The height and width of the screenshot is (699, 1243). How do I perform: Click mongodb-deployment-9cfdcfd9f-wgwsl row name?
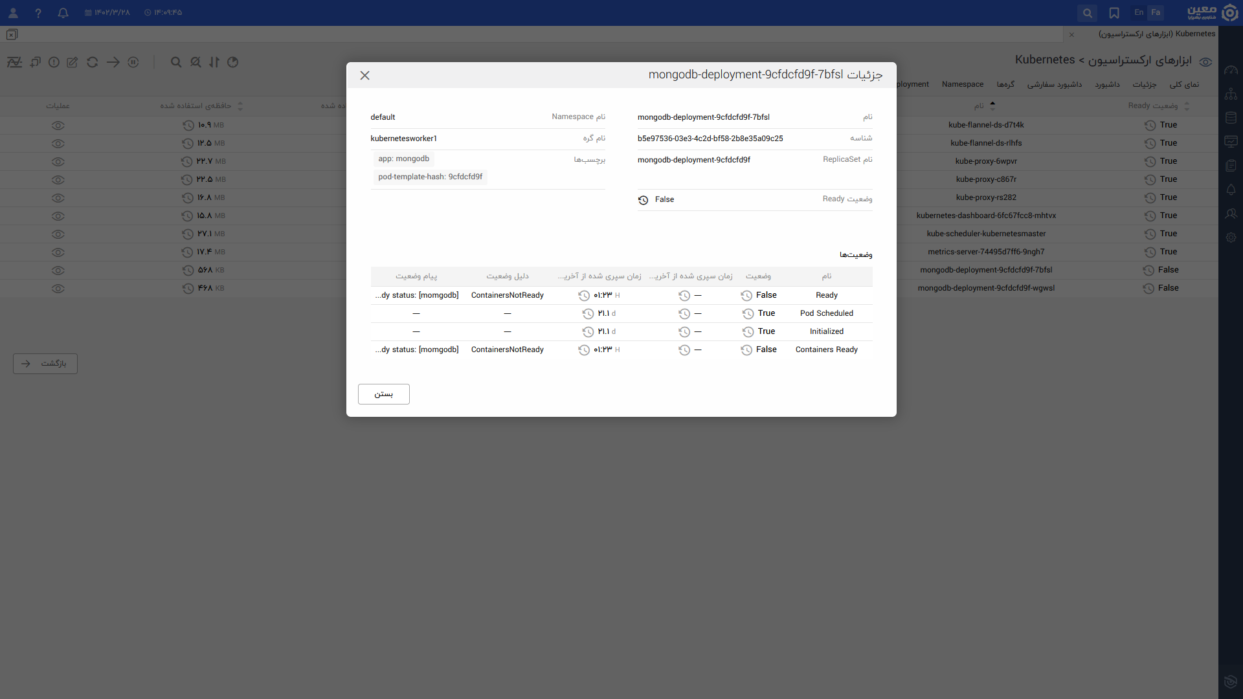(x=986, y=289)
